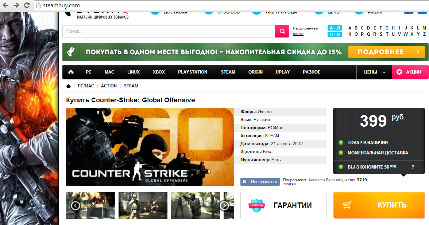Open the STEAM menu item in the nav bar
The width and height of the screenshot is (429, 225).
(228, 72)
